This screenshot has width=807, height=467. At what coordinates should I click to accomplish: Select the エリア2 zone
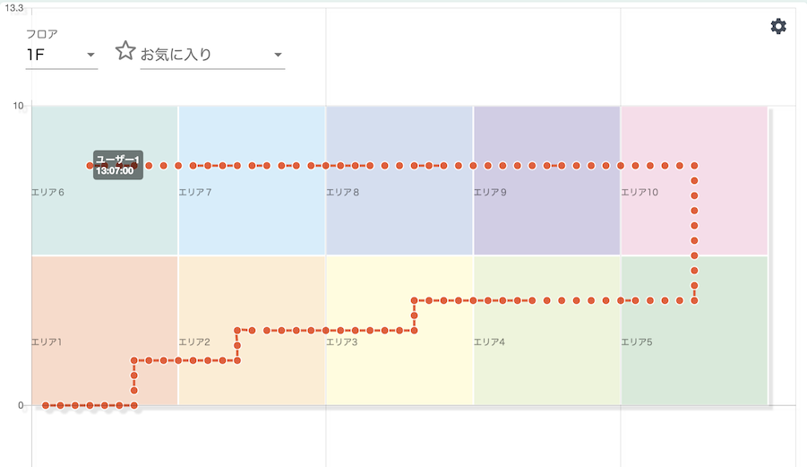[252, 376]
